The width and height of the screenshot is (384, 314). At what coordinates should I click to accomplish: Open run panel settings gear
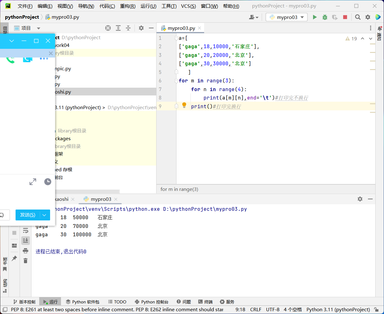click(360, 199)
